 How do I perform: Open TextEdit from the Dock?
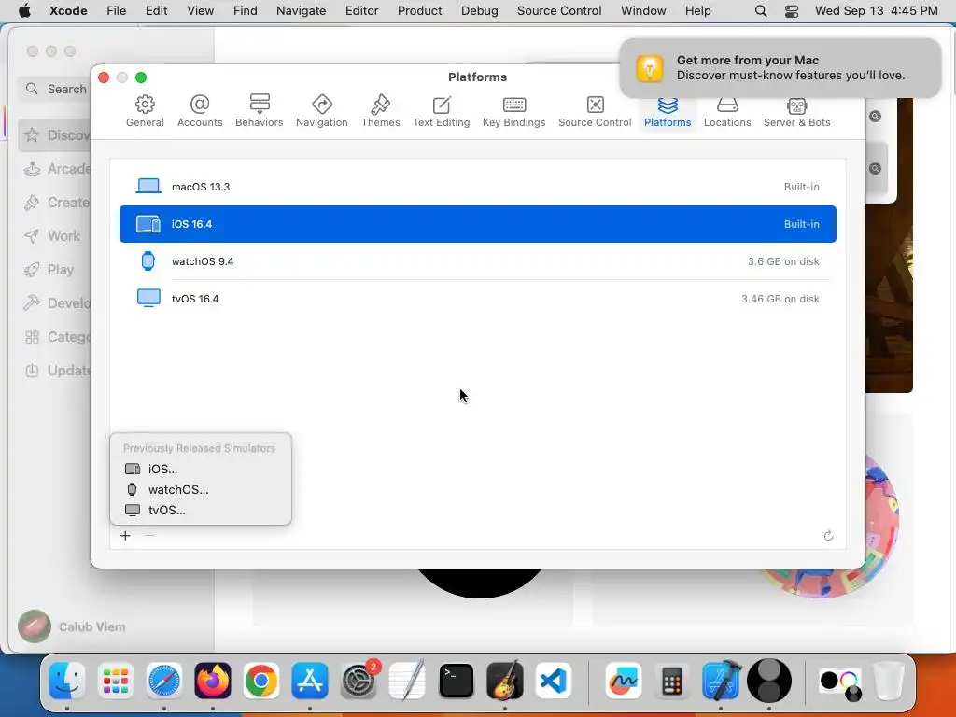pos(407,681)
